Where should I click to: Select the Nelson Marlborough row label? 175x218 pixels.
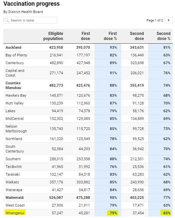(x=16, y=129)
